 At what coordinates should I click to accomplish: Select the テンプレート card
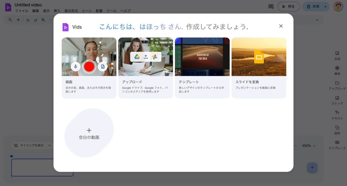point(202,68)
